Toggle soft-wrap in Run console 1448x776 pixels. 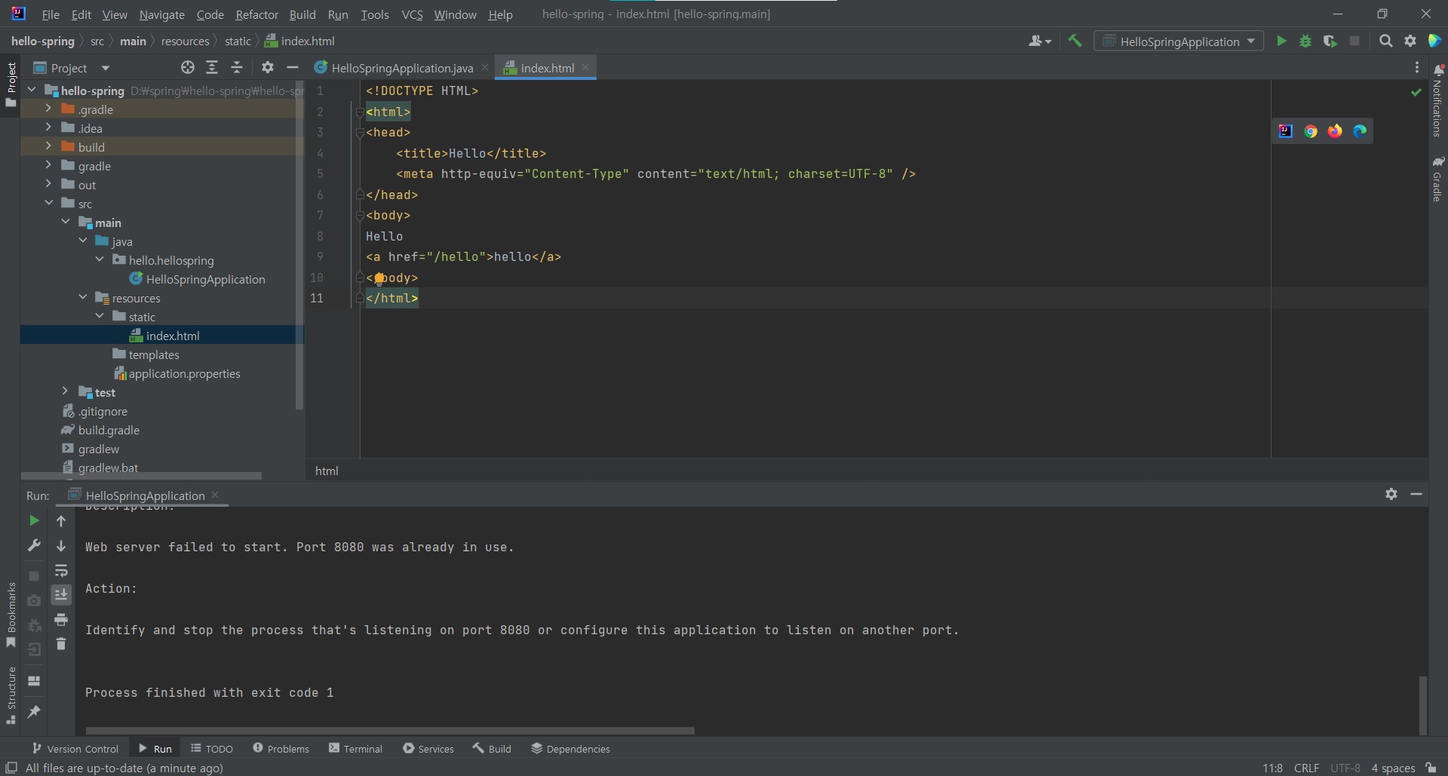61,571
